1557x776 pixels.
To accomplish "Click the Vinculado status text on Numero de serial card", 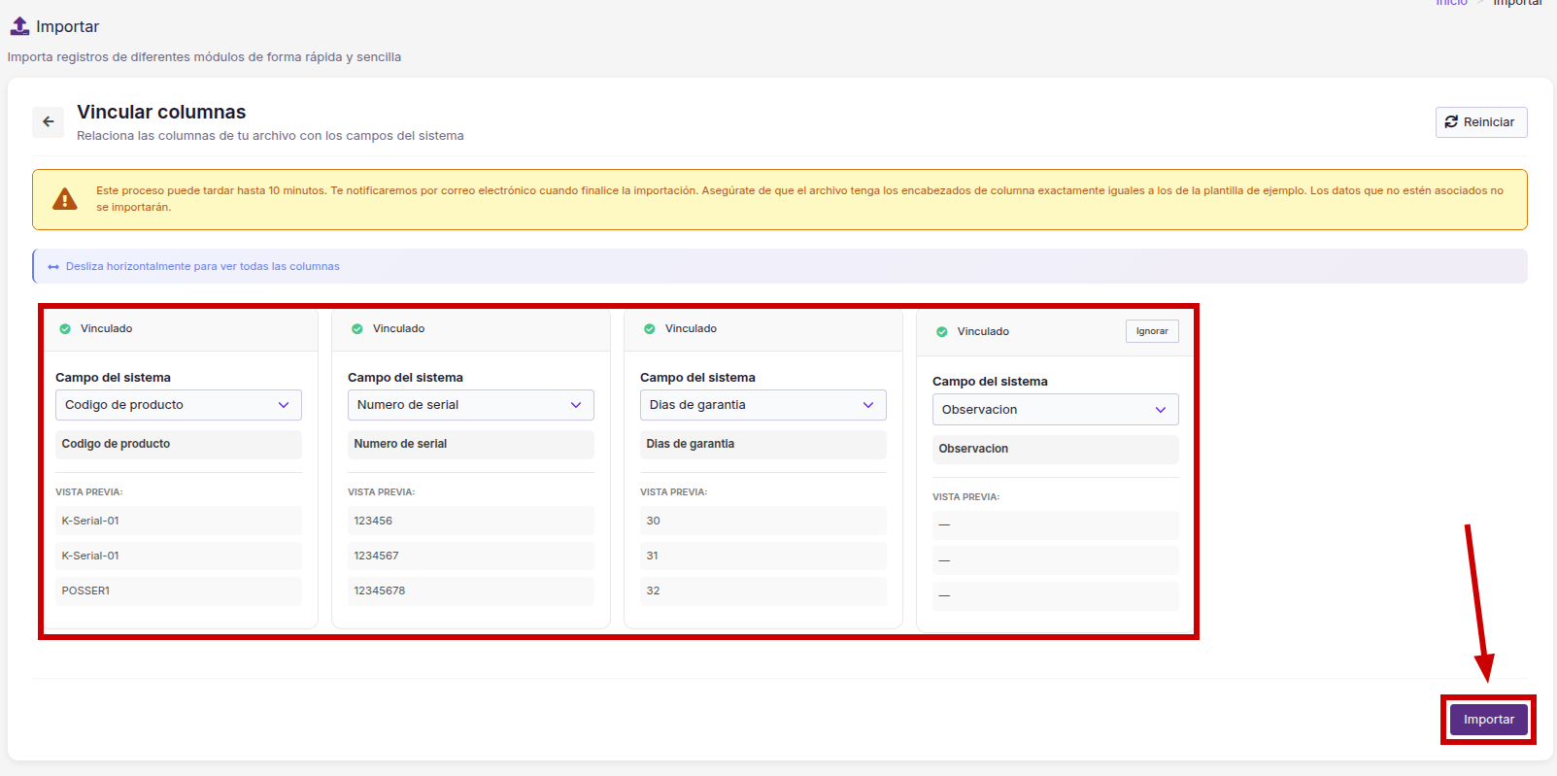I will tap(398, 329).
